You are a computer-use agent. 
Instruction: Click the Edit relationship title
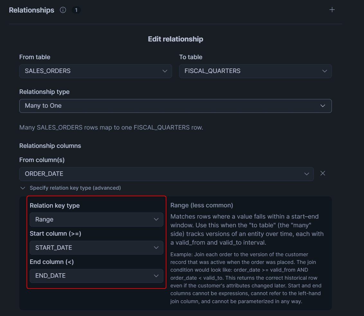click(x=175, y=39)
